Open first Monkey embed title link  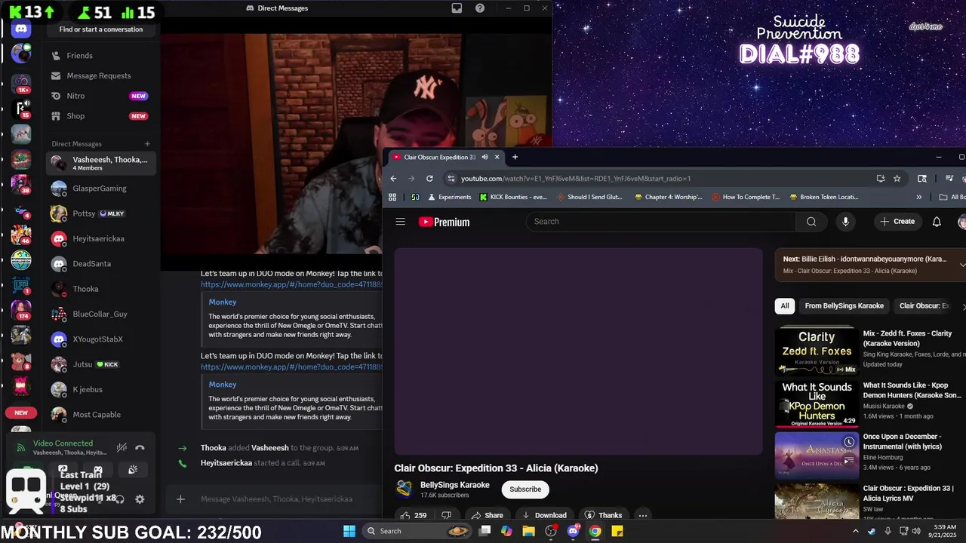point(223,302)
